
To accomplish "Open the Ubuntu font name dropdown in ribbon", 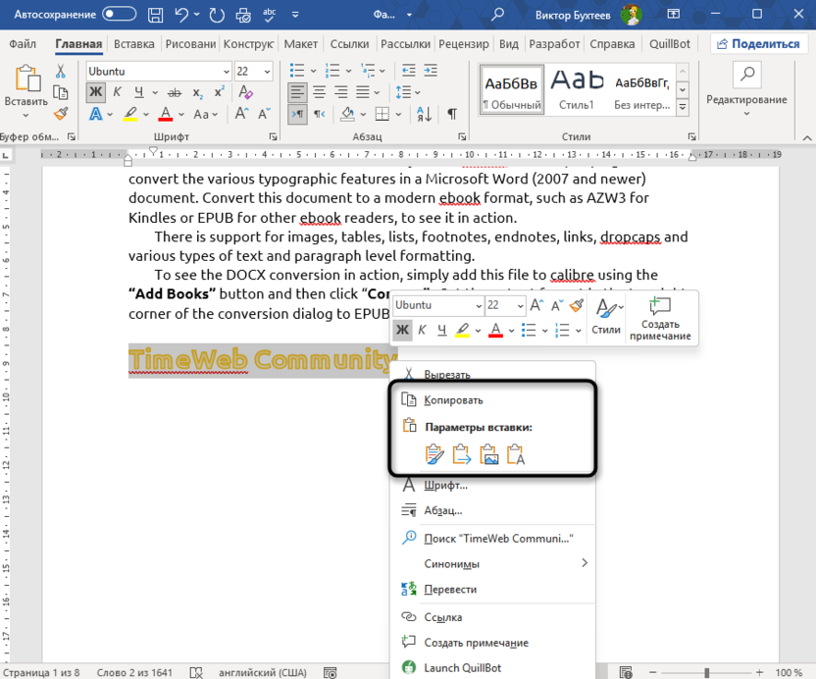I will [225, 72].
